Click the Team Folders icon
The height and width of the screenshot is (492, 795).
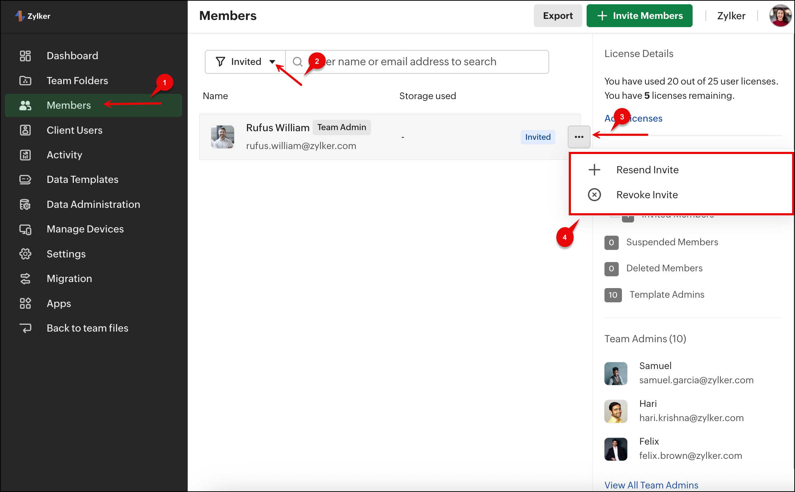(x=25, y=81)
